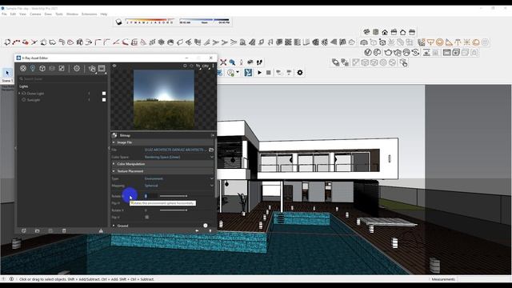Select the Walk footprints tool

pyautogui.click(x=259, y=62)
